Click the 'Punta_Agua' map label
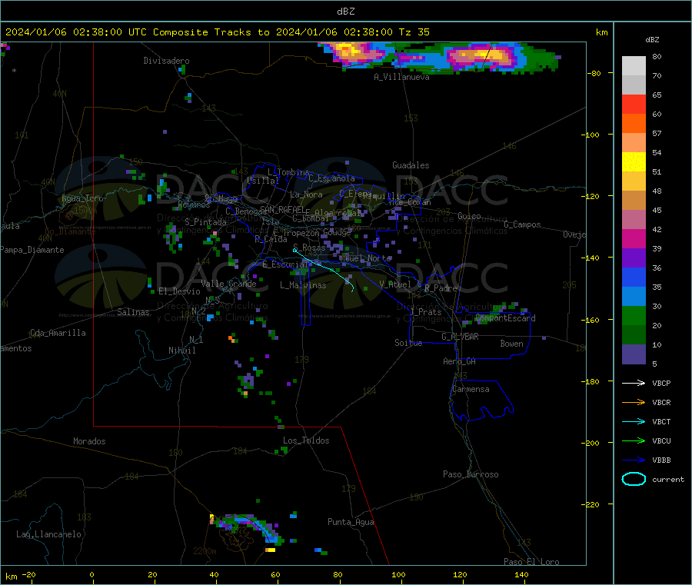 click(351, 522)
